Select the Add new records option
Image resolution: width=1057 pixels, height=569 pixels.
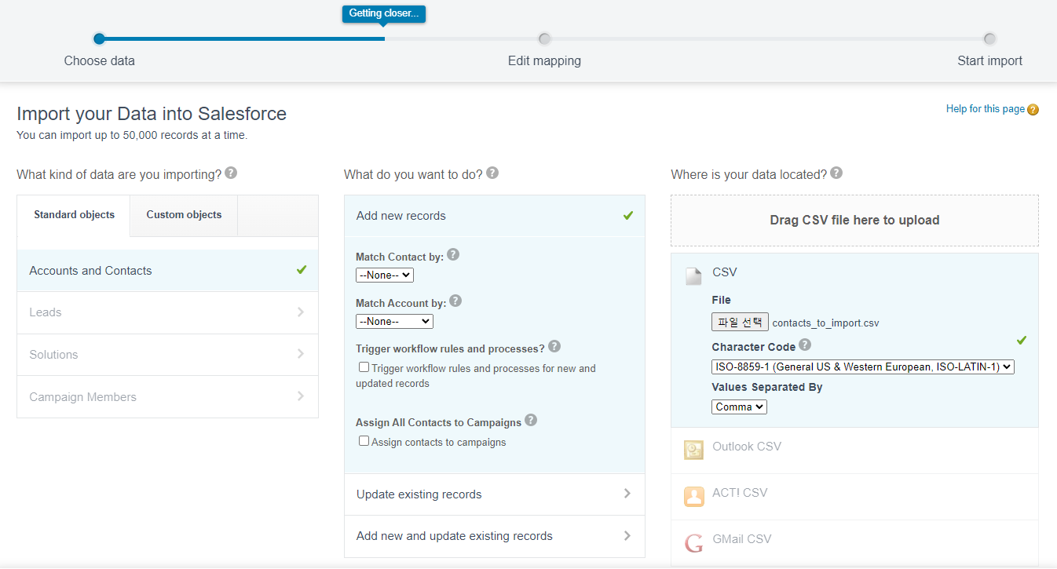(495, 216)
